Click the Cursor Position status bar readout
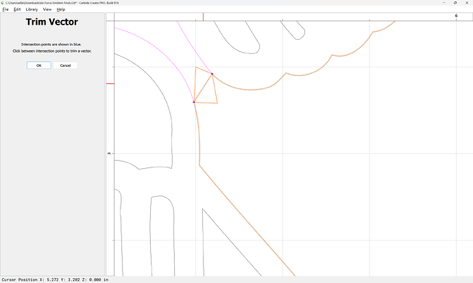This screenshot has height=283, width=473. [x=56, y=280]
